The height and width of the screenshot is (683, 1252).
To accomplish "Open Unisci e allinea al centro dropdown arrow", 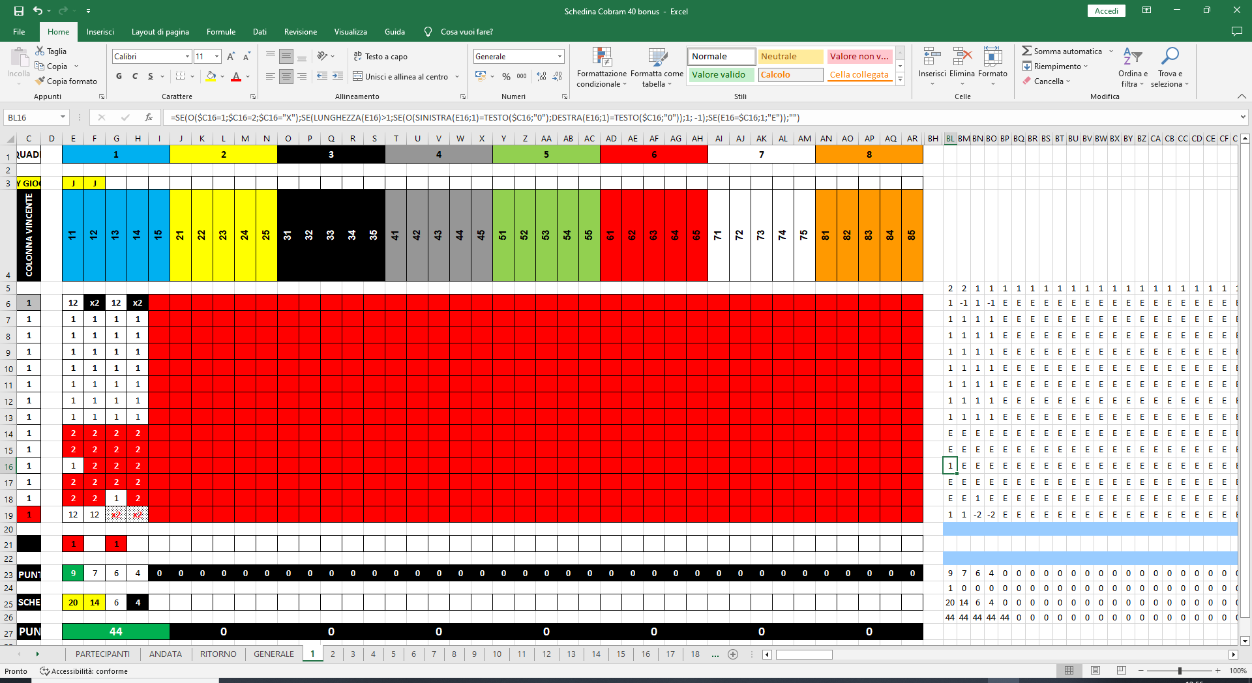I will (457, 77).
